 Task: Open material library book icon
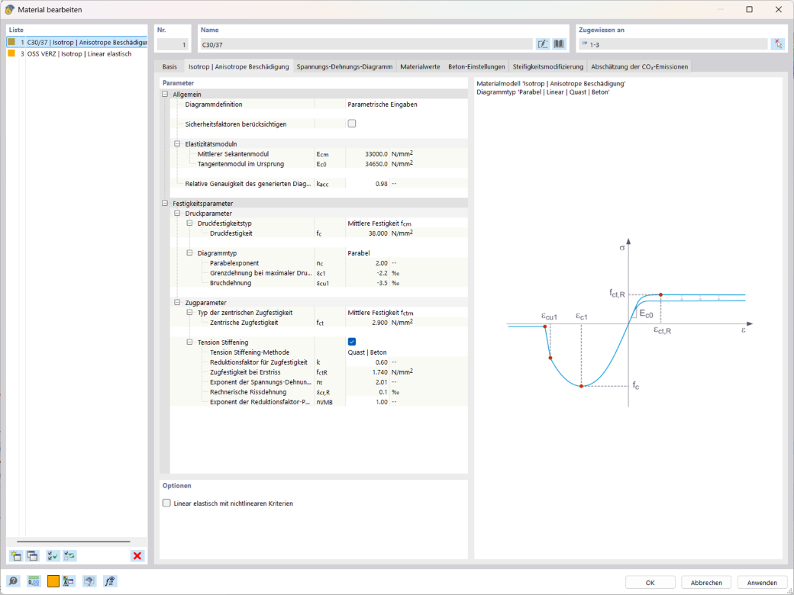pos(559,44)
